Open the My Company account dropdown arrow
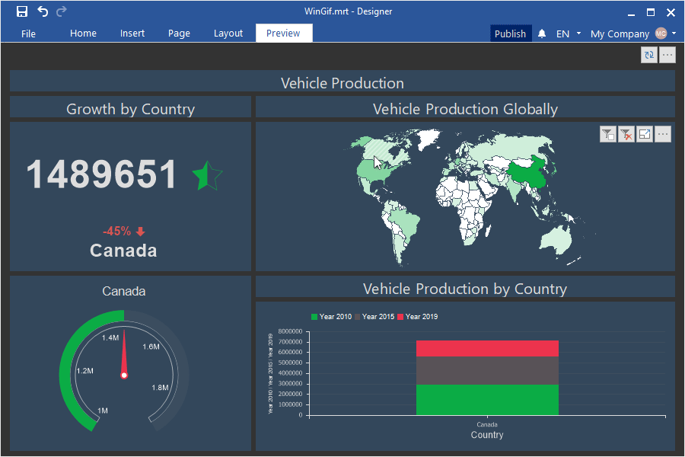 (x=674, y=34)
